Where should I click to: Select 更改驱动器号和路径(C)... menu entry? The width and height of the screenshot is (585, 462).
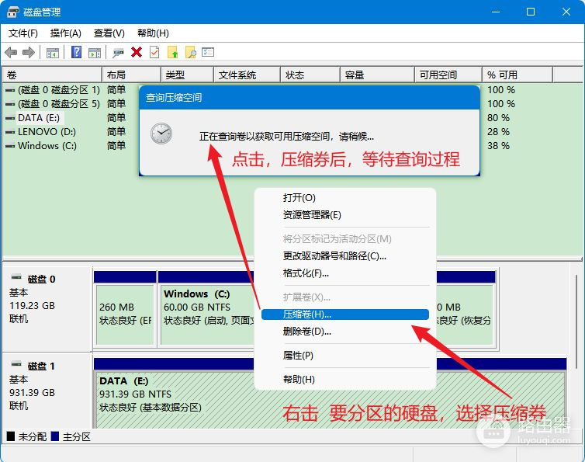click(345, 256)
